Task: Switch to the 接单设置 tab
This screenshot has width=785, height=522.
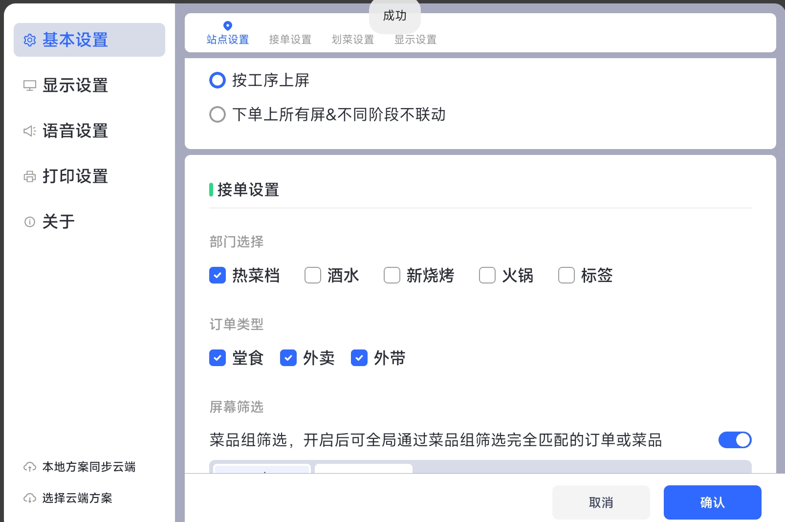Action: click(290, 40)
